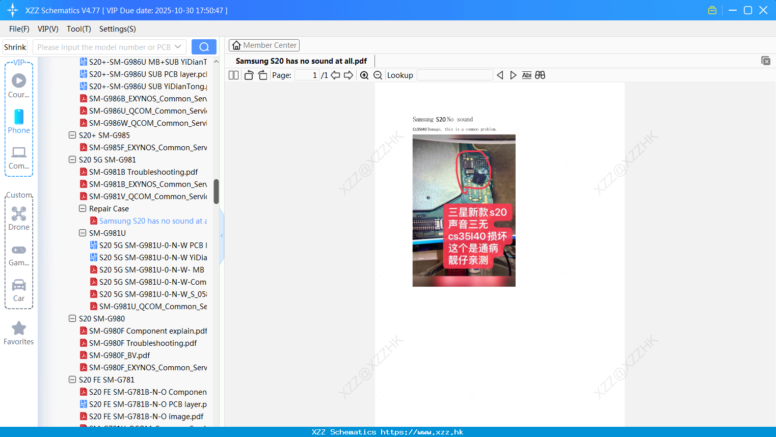Open the Drone category

pos(19,218)
